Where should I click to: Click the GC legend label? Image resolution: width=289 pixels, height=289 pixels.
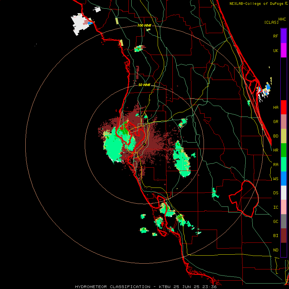(x=276, y=222)
